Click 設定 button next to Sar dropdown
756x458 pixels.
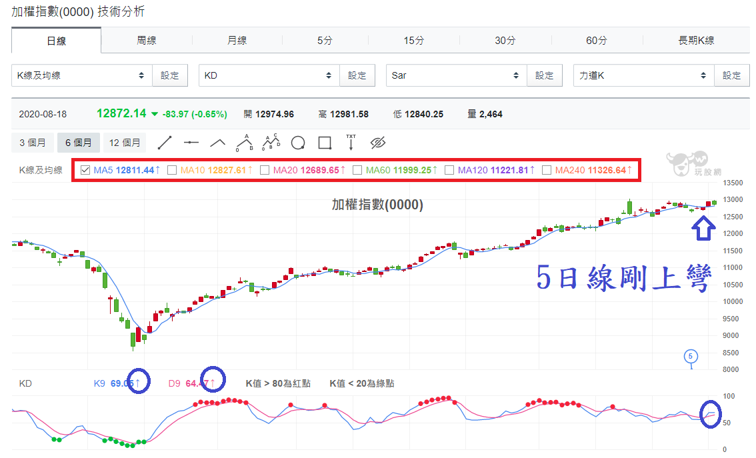[545, 76]
